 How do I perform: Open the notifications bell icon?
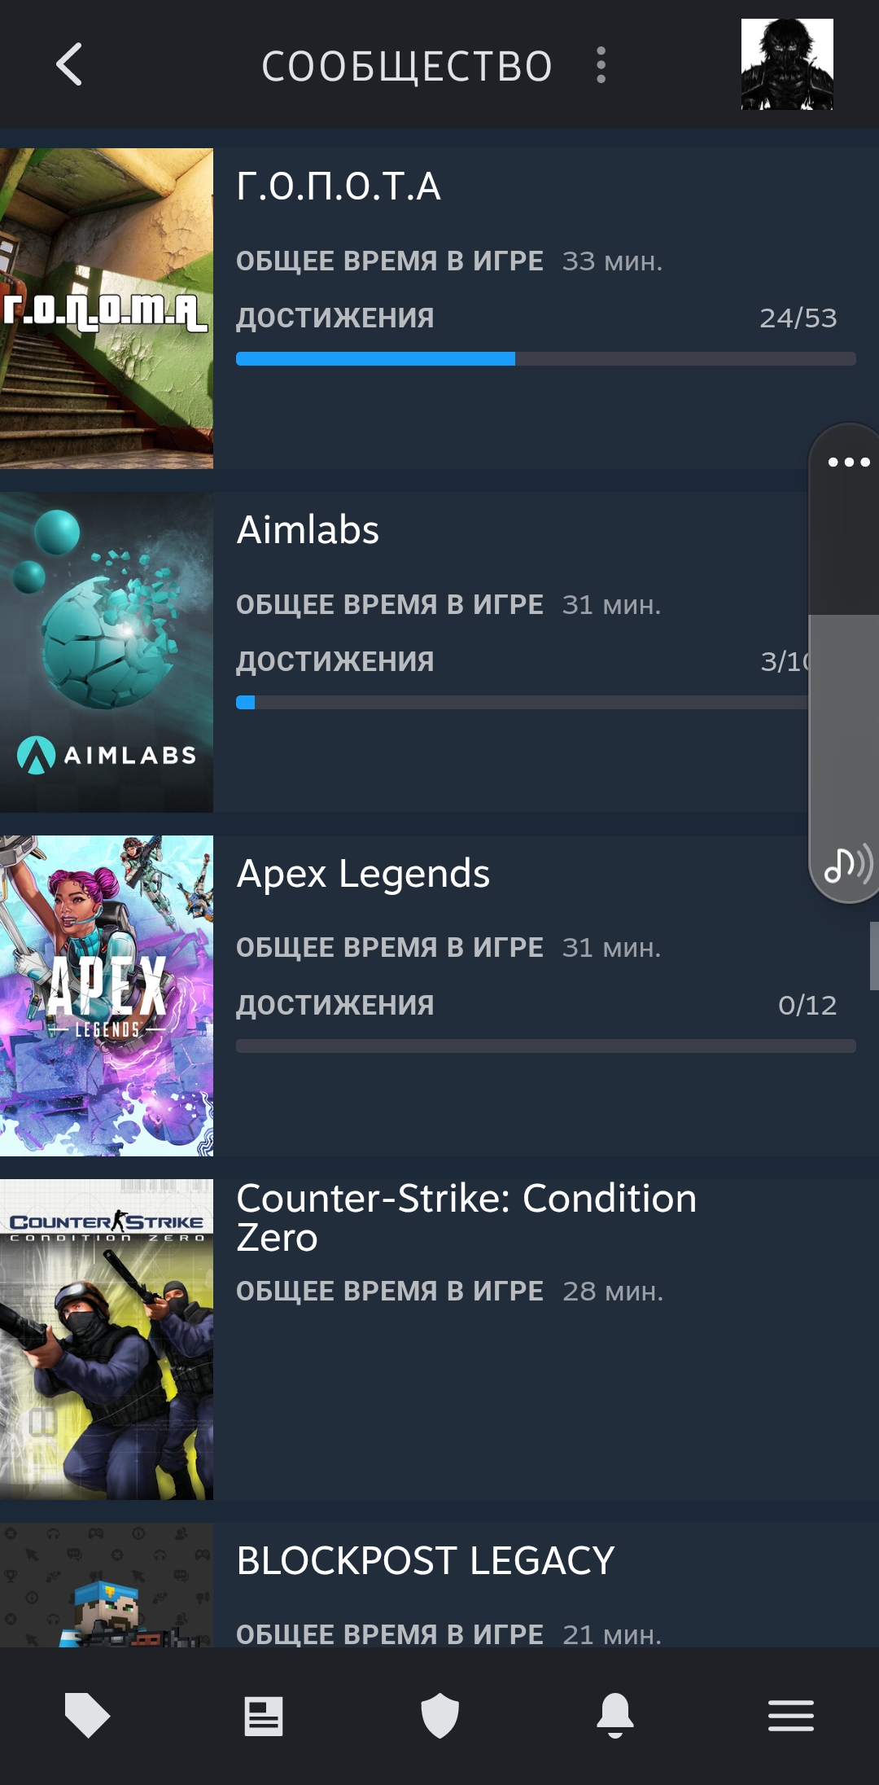click(x=615, y=1715)
